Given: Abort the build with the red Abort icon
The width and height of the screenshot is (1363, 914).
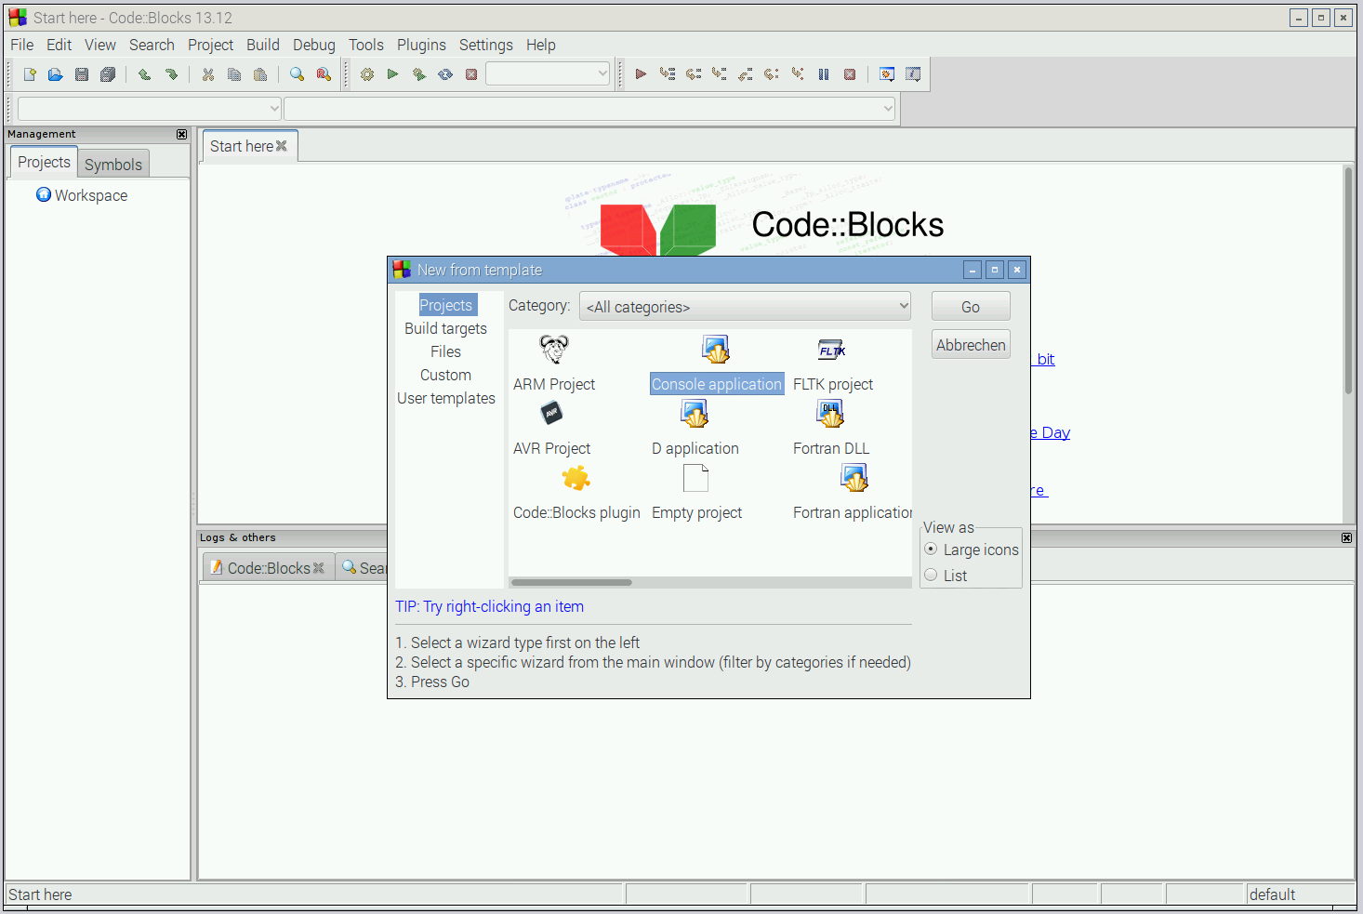Looking at the screenshot, I should coord(471,74).
